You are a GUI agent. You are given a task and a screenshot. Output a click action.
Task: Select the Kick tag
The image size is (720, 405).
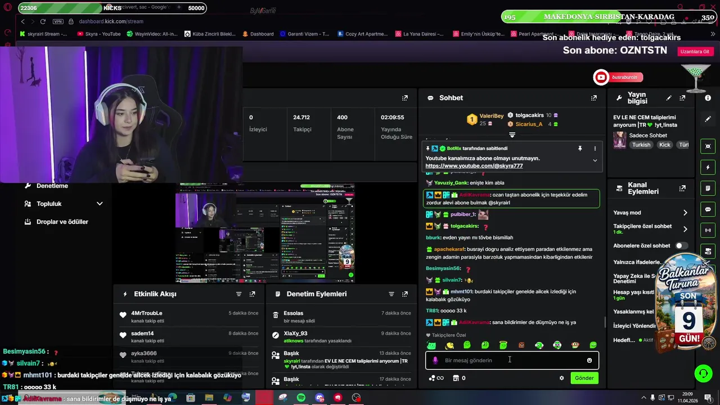point(665,145)
